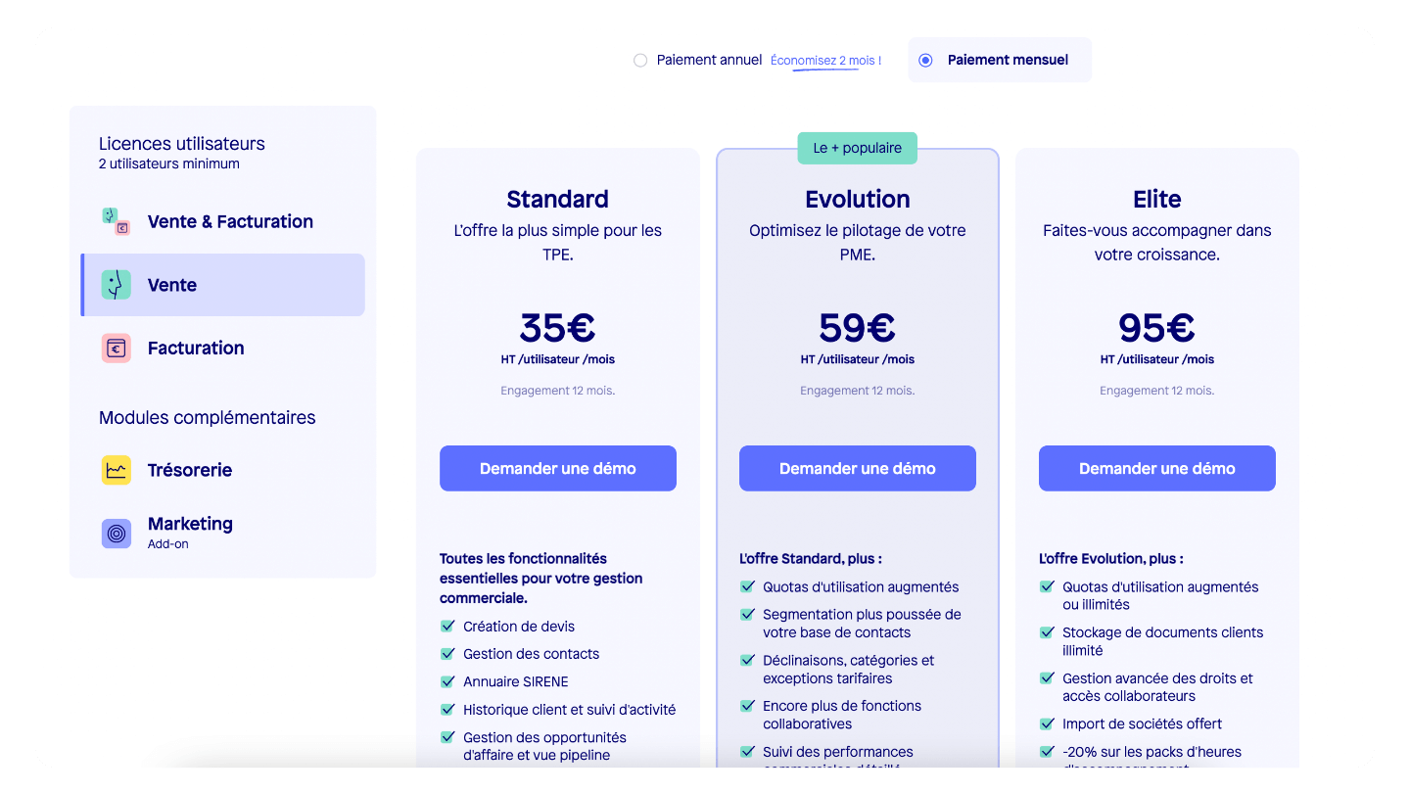The image size is (1410, 793).
Task: Switch to the Facturation licence tab
Action: tap(196, 348)
